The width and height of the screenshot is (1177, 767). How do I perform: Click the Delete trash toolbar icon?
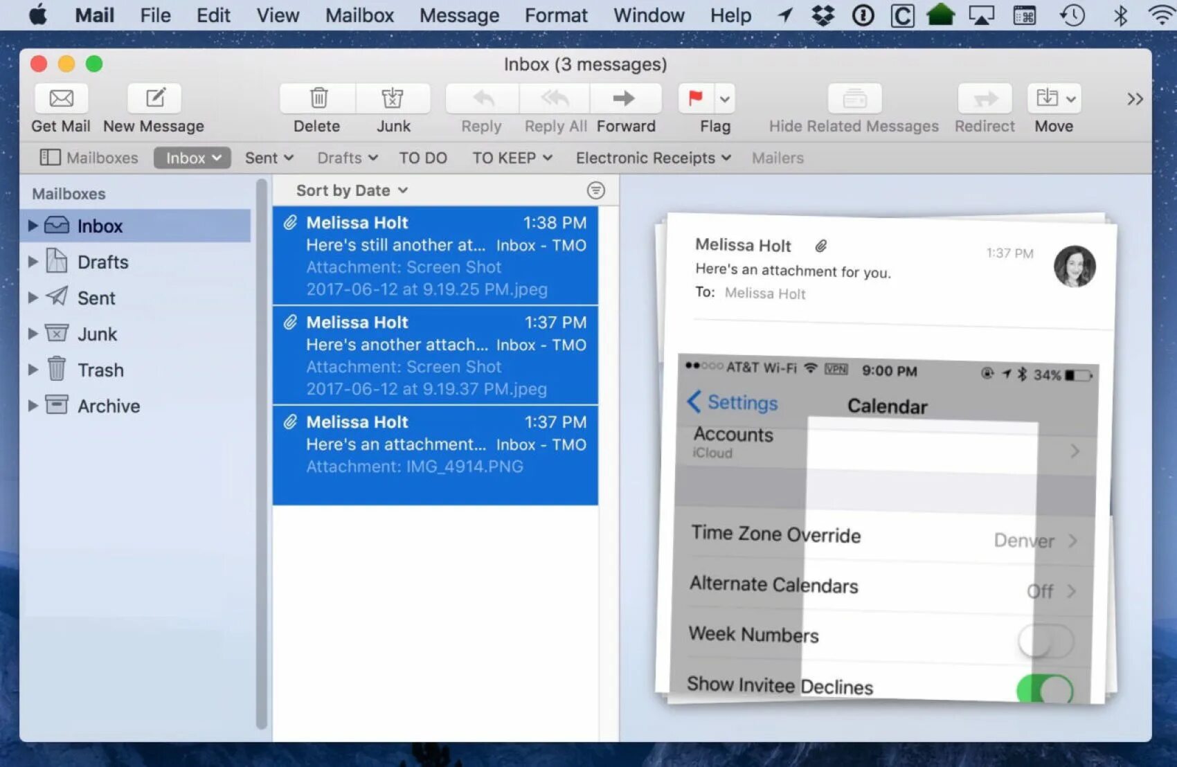pyautogui.click(x=318, y=98)
